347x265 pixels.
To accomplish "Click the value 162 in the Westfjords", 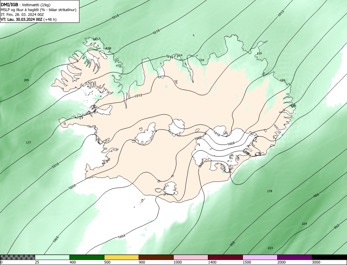I will coord(95,39).
